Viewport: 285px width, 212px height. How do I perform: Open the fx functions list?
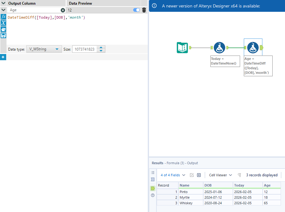pos(3,16)
